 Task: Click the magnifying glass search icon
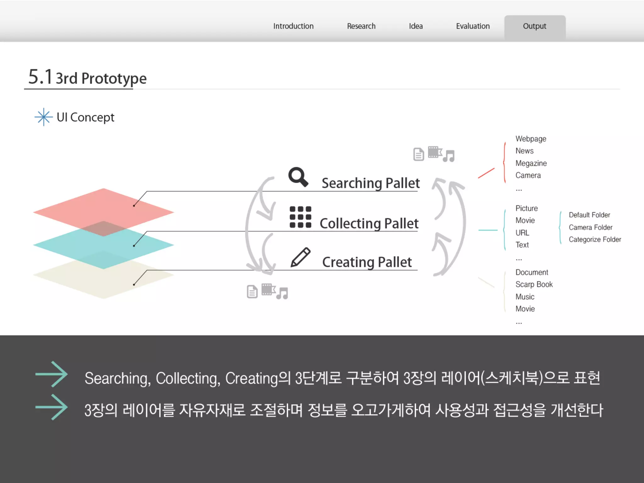coord(297,177)
